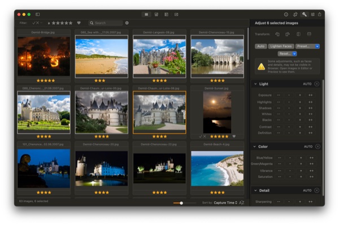
Task: Toggle the sidebar panel icon
Action: 38,15
